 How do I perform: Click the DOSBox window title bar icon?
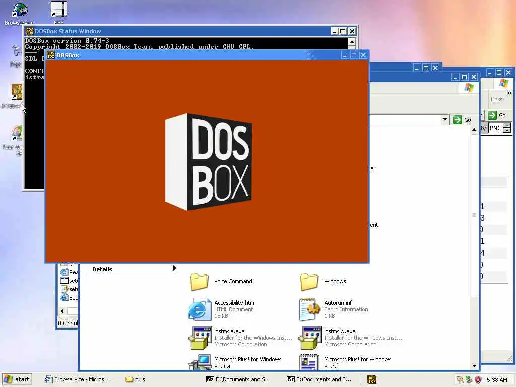tap(51, 55)
